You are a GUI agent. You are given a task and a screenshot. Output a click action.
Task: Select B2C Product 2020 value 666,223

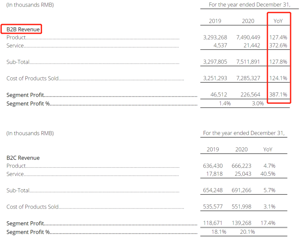(241, 166)
